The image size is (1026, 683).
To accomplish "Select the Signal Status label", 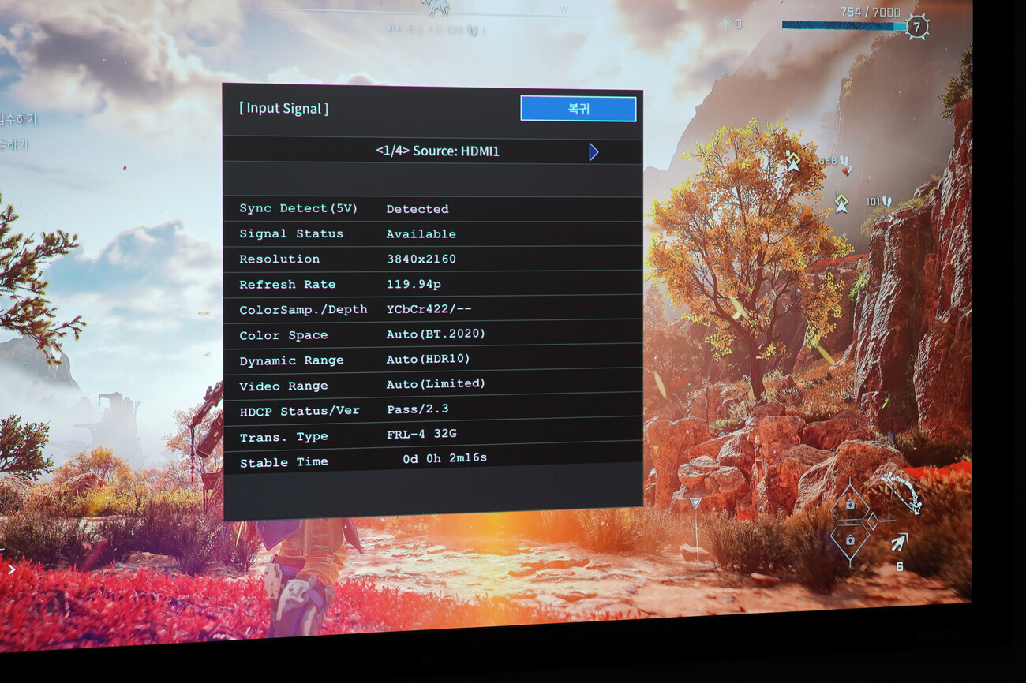I will 291,233.
